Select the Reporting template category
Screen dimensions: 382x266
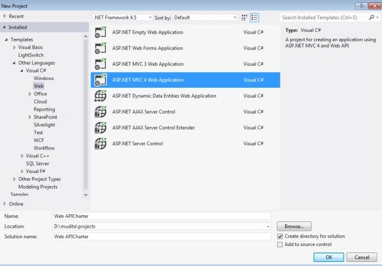(44, 109)
